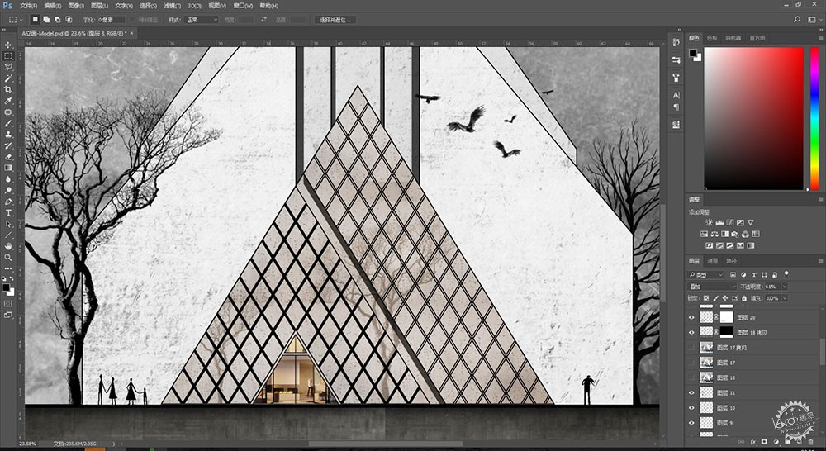This screenshot has width=826, height=451.
Task: Click the 选择并遮住 button
Action: click(335, 20)
